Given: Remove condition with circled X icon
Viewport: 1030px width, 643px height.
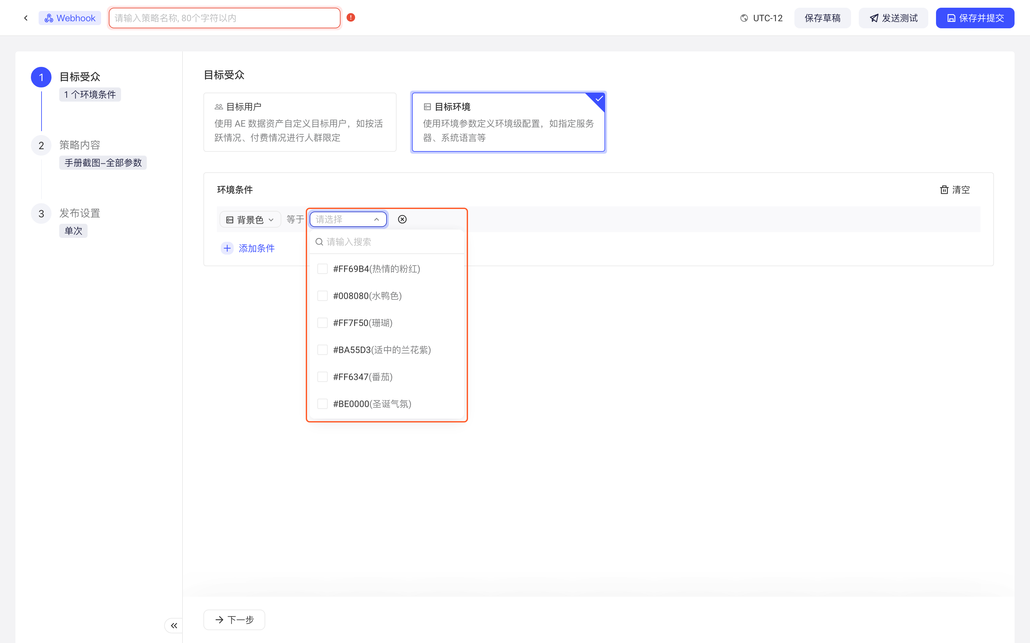Looking at the screenshot, I should click(402, 220).
